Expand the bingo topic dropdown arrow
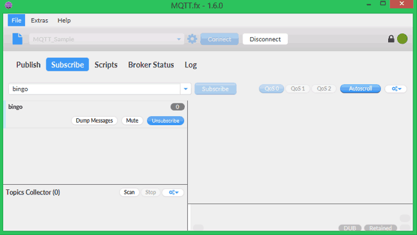Viewport: 417px width, 235px height. pyautogui.click(x=185, y=89)
